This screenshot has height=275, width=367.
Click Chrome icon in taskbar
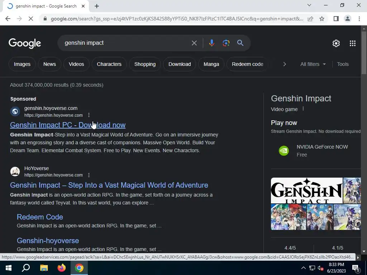click(79, 268)
